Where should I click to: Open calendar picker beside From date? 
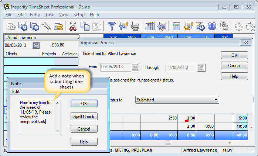click(x=135, y=67)
